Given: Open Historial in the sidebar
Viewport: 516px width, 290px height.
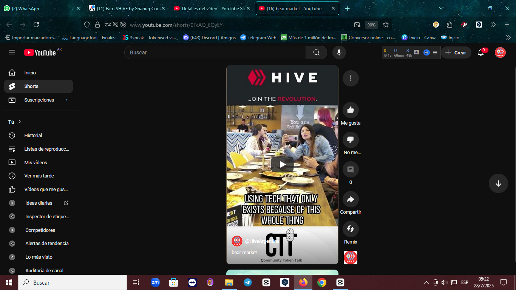Looking at the screenshot, I should pyautogui.click(x=39, y=135).
